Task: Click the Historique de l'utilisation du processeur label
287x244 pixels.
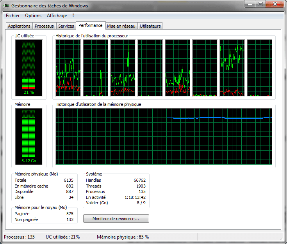Action: pos(92,36)
